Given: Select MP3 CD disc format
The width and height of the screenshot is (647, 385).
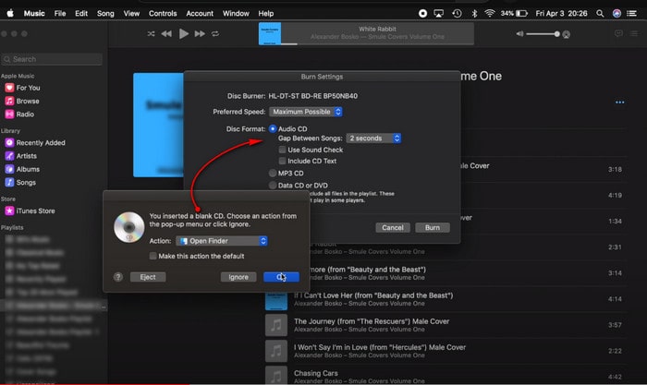Looking at the screenshot, I should tap(273, 174).
